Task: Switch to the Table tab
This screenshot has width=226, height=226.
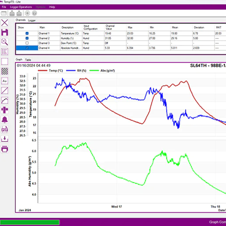Action: point(28,60)
